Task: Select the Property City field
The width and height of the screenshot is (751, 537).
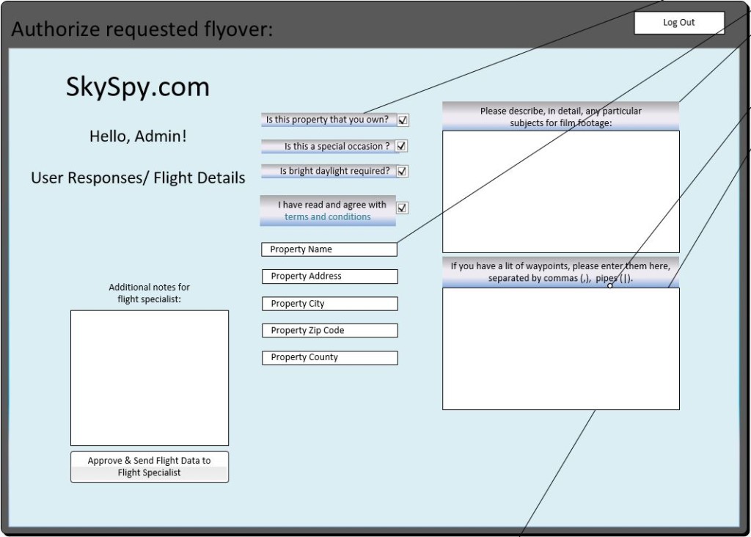Action: pos(329,304)
